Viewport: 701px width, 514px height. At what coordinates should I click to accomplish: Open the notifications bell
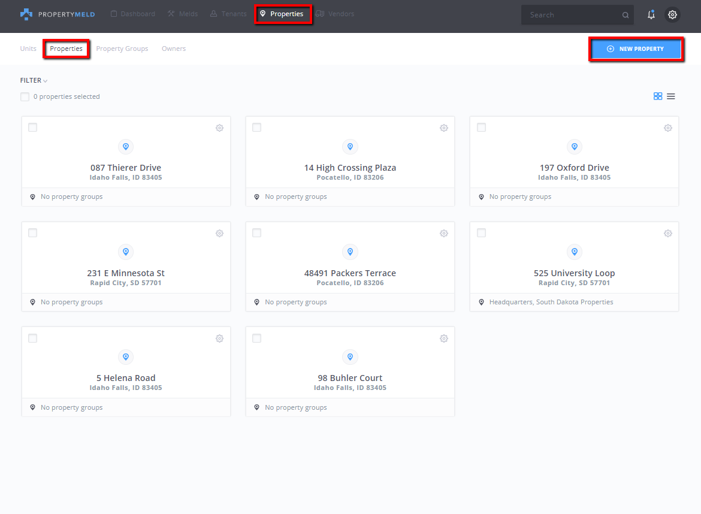[651, 15]
